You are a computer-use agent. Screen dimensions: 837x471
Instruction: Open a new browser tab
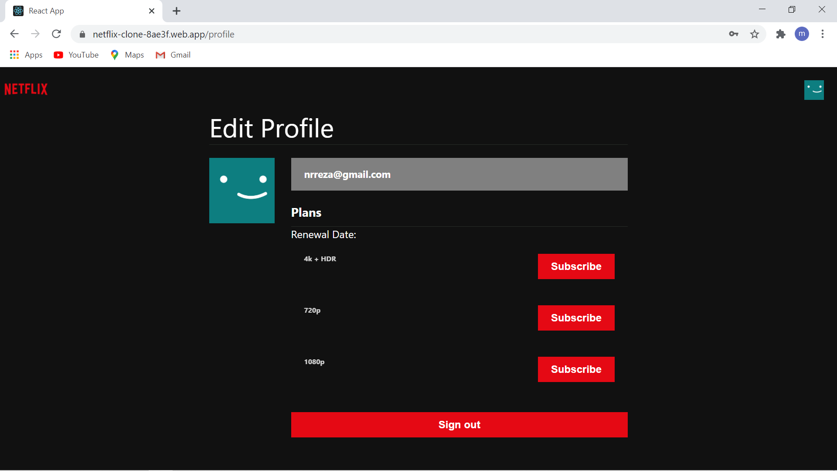coord(176,11)
